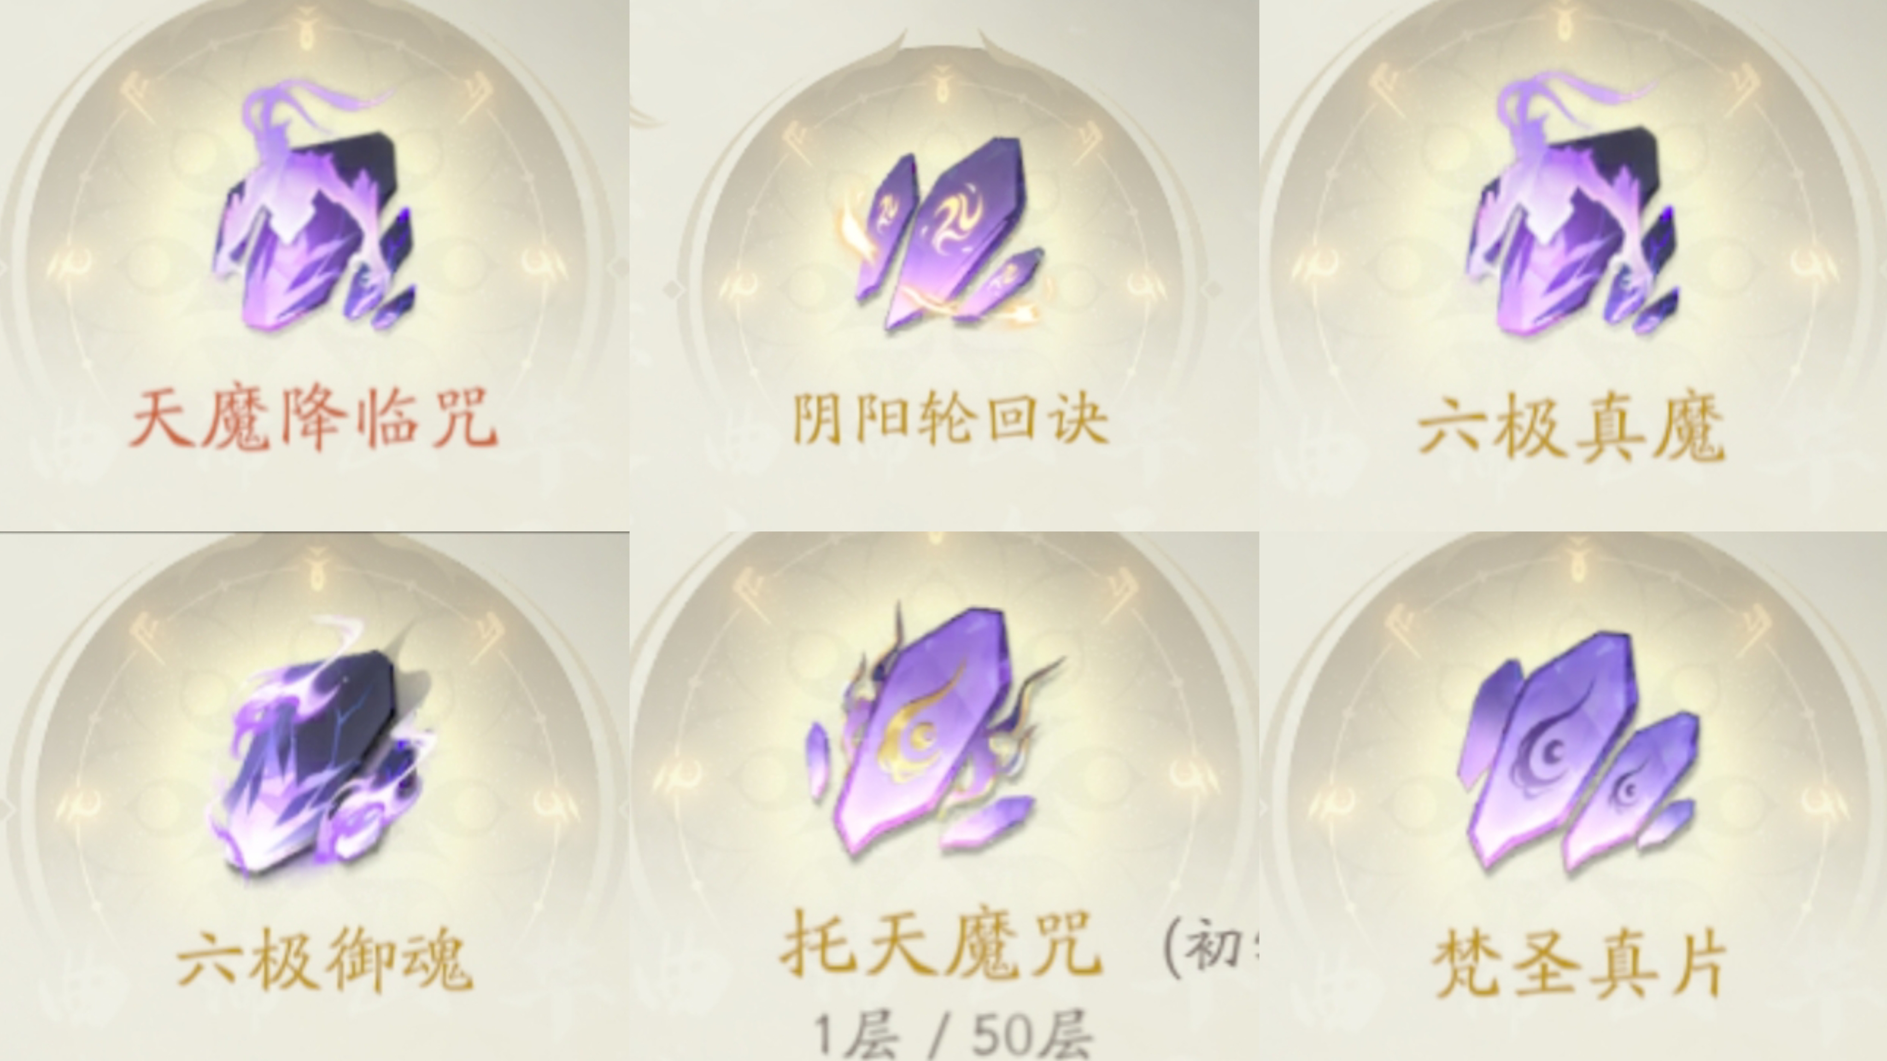Click the 阴阳轮回诀 name text
The width and height of the screenshot is (1887, 1061).
pos(951,419)
